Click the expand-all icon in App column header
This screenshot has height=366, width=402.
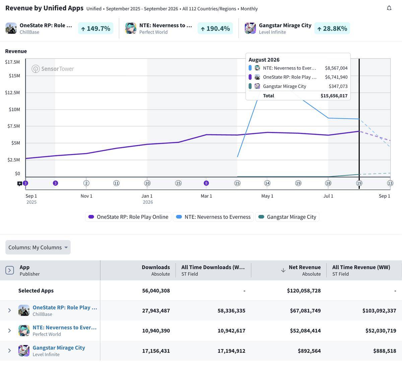tap(9, 270)
